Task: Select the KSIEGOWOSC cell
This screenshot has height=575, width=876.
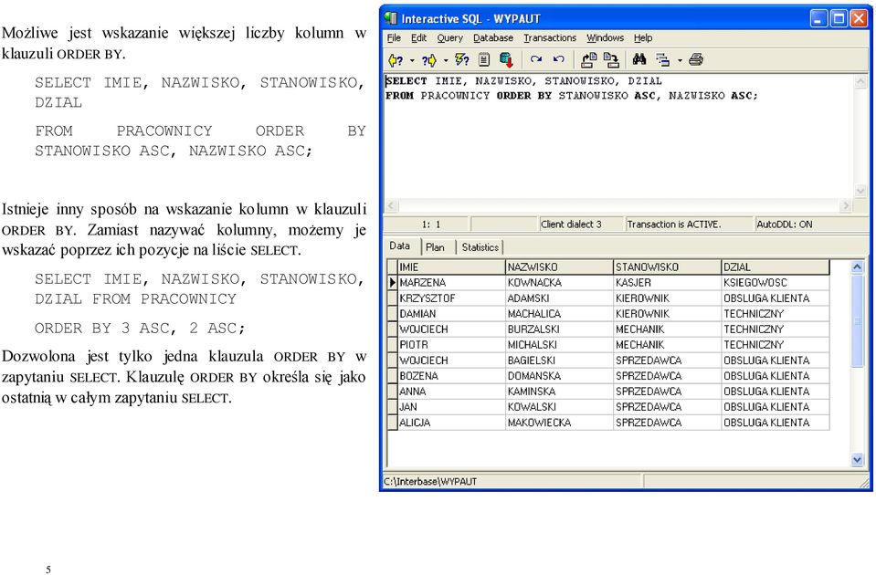Action: (776, 283)
